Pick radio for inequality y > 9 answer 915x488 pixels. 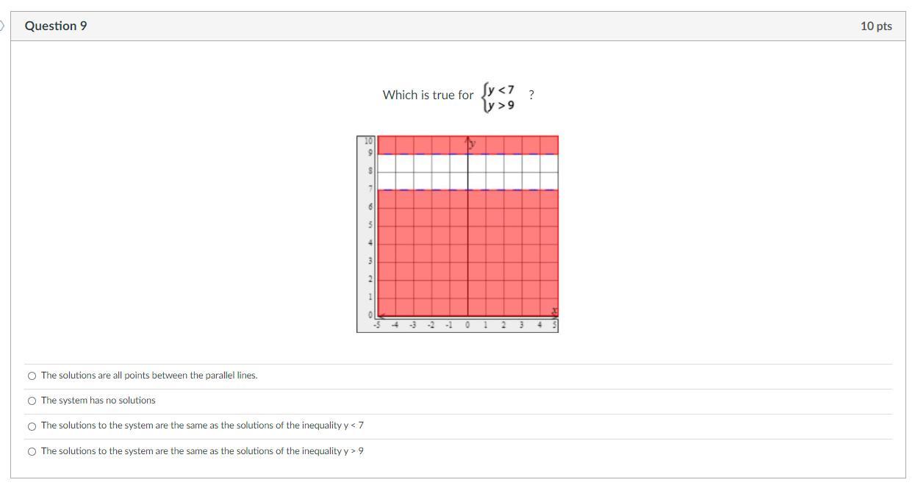point(32,451)
